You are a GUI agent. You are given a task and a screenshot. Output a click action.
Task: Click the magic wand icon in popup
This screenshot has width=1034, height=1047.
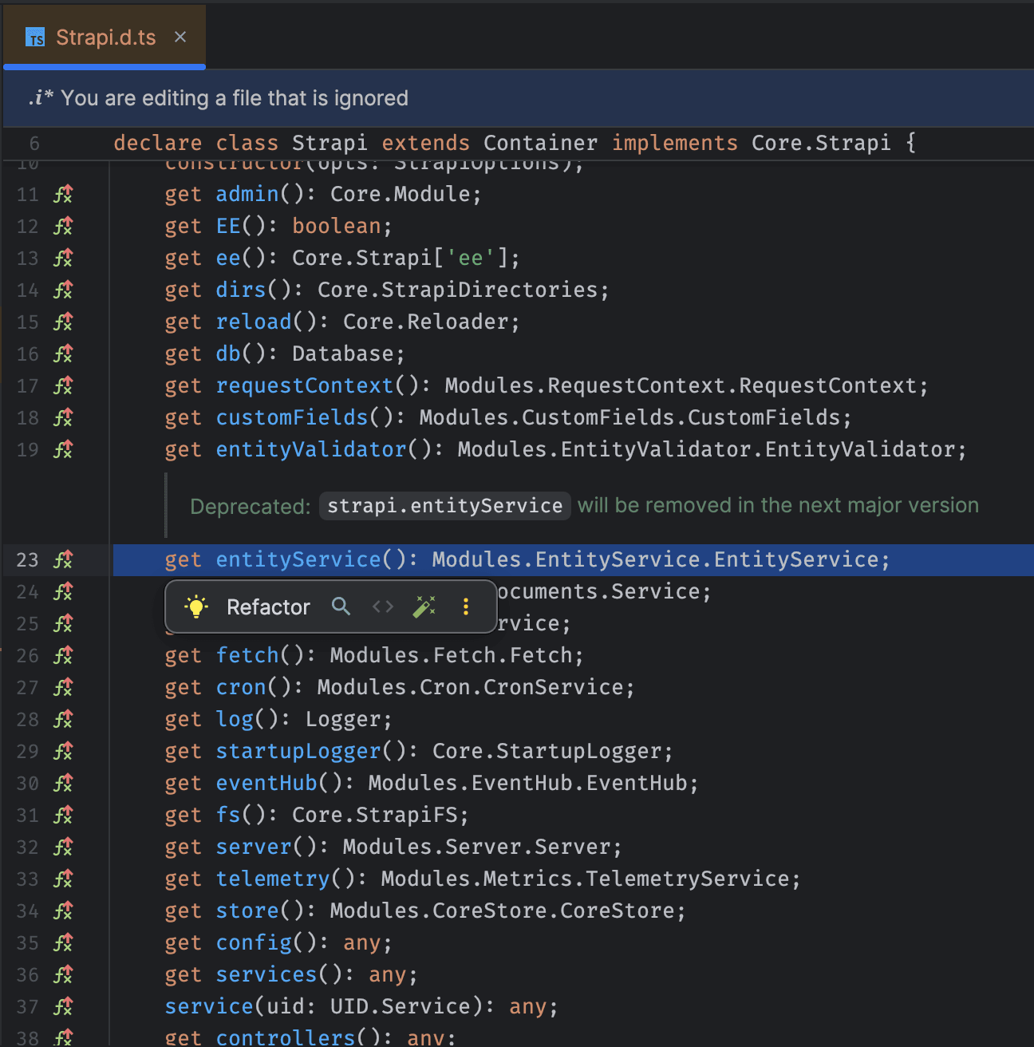pos(424,606)
